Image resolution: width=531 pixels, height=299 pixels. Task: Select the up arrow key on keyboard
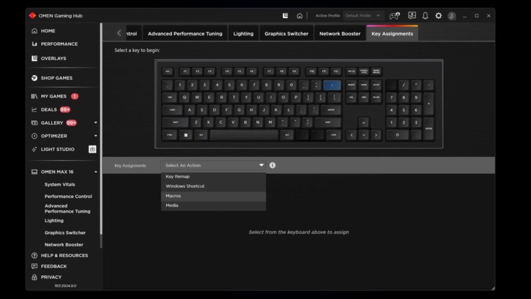pos(364,123)
